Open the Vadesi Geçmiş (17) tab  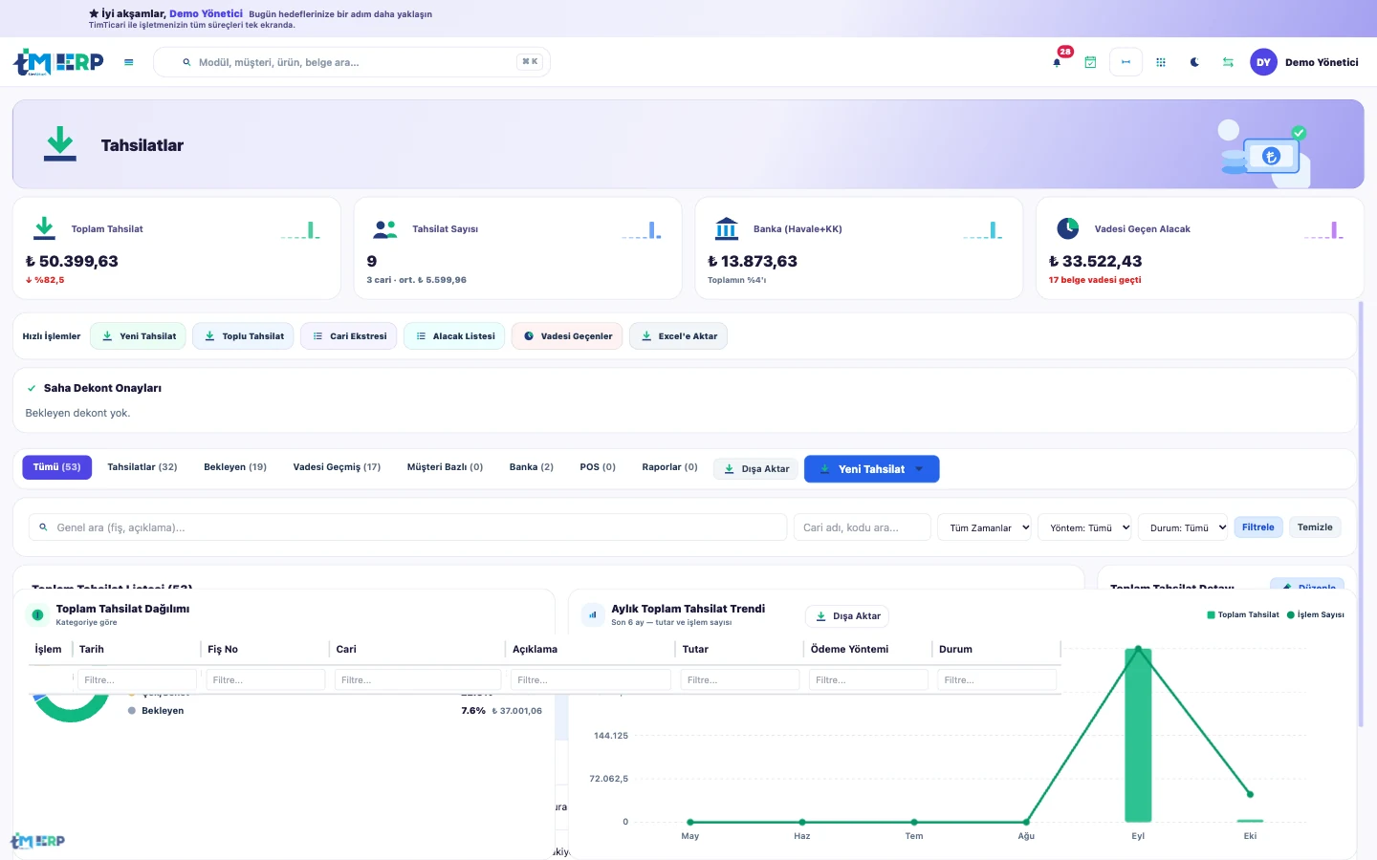tap(337, 467)
